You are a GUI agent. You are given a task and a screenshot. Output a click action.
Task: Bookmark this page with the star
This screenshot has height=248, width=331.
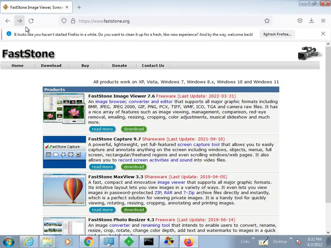(267, 21)
